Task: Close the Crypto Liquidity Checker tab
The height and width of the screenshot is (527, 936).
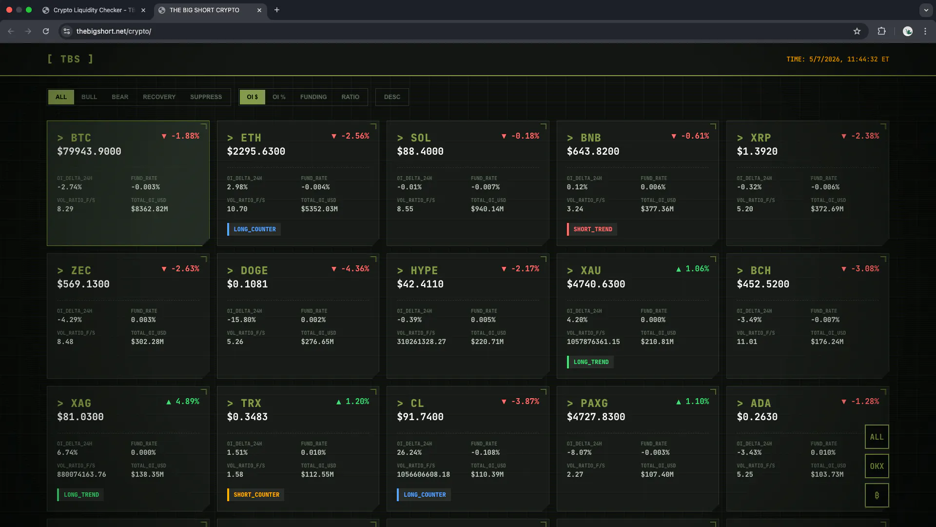Action: (x=143, y=10)
